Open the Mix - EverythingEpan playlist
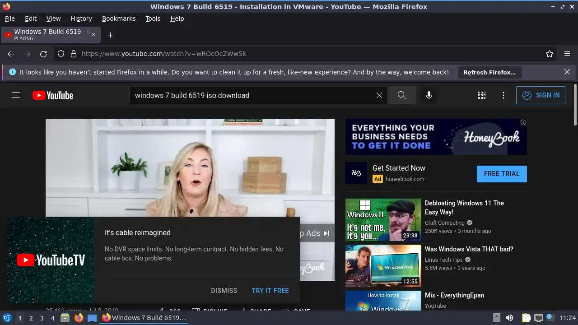Viewport: 578px width, 325px height. pyautogui.click(x=454, y=295)
